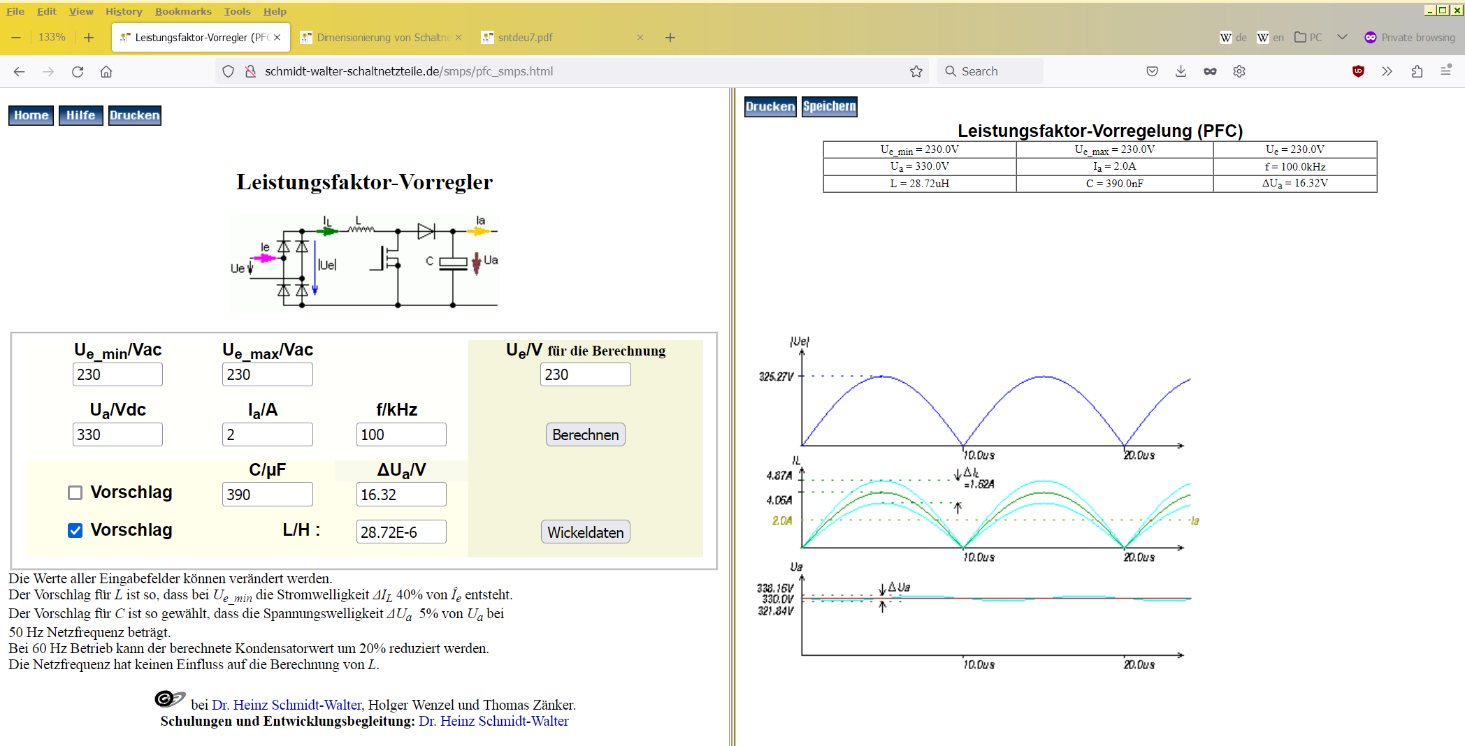Close the sntdeu7.pdf tab
The width and height of the screenshot is (1465, 746).
tap(640, 37)
